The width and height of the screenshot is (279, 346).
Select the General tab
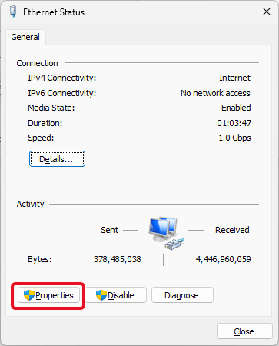click(x=25, y=37)
